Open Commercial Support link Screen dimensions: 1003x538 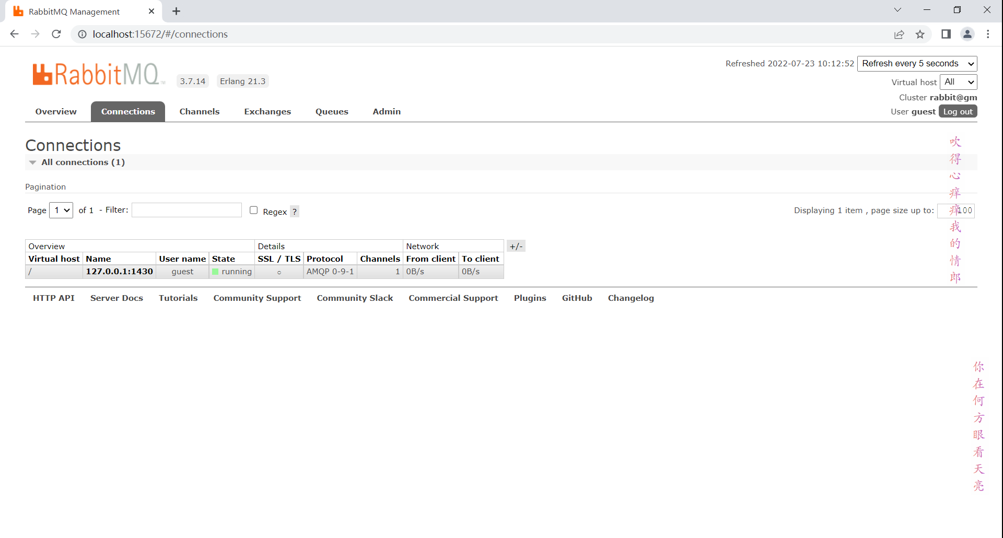coord(453,298)
